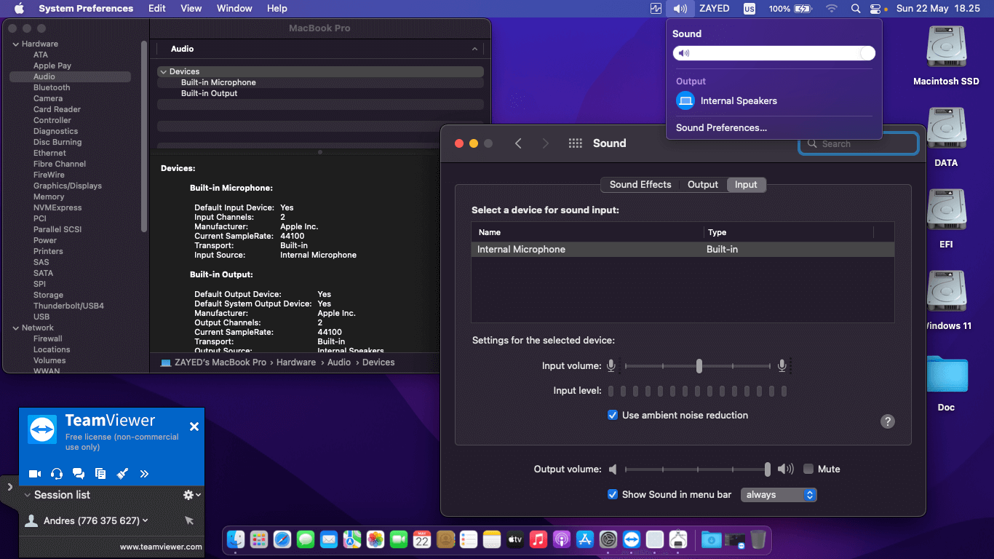Uncheck Show Sound in menu bar
The height and width of the screenshot is (559, 994).
coord(613,495)
